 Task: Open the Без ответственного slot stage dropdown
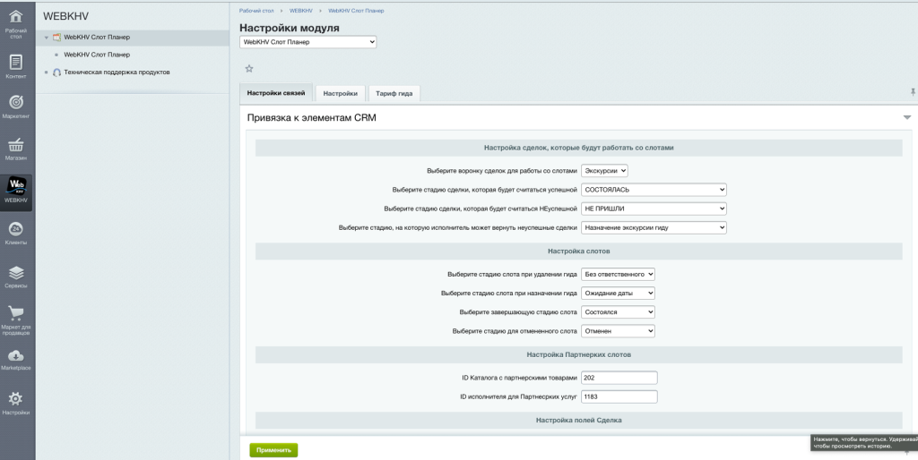619,274
